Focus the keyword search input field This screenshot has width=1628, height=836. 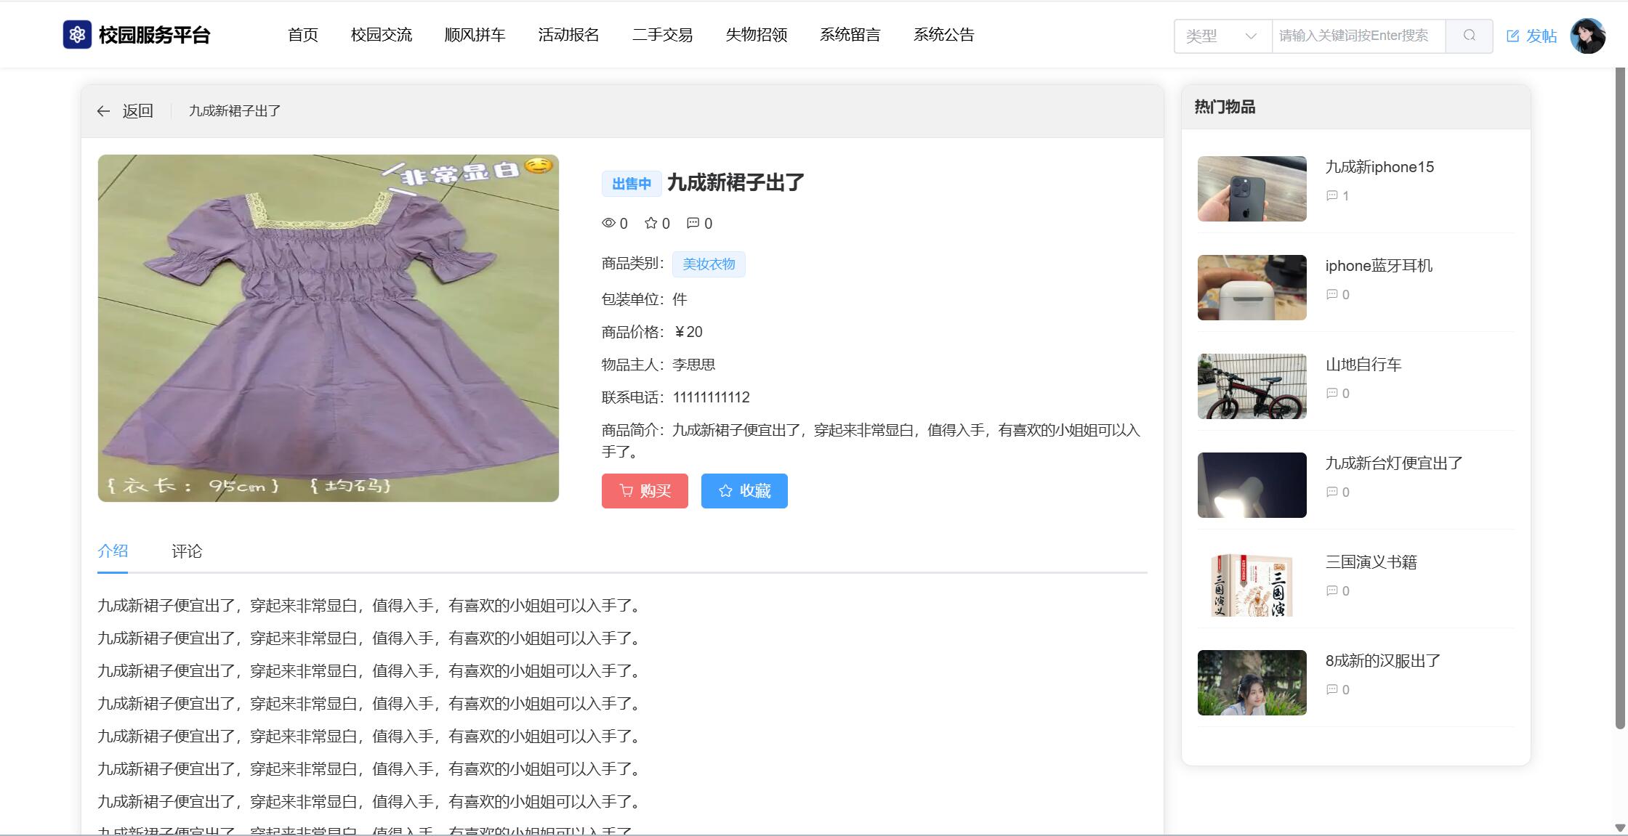tap(1357, 36)
